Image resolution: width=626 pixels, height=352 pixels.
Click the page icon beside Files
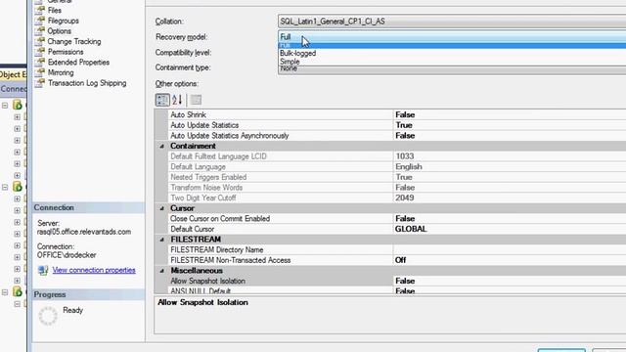pyautogui.click(x=39, y=10)
